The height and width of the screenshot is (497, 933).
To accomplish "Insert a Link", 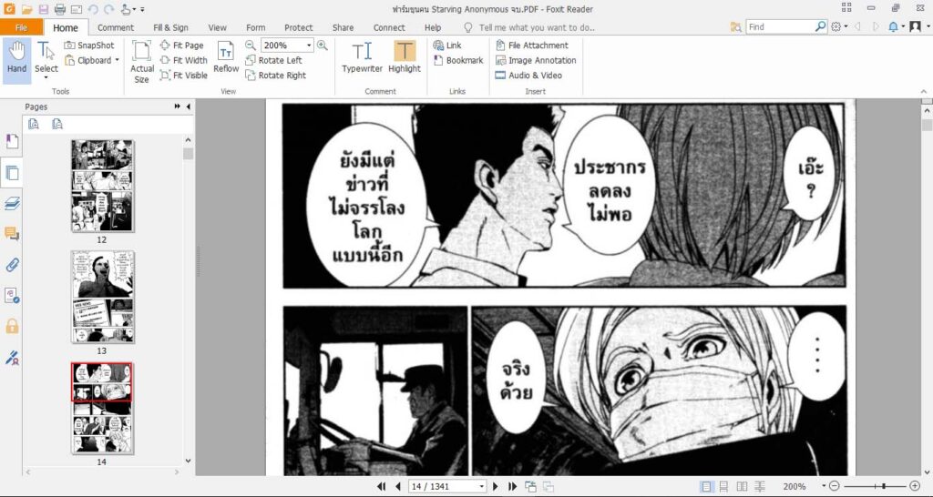I will click(x=447, y=46).
